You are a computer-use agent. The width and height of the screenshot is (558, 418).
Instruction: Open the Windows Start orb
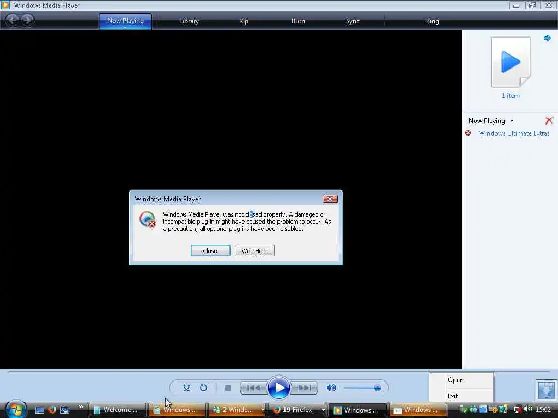[15, 409]
